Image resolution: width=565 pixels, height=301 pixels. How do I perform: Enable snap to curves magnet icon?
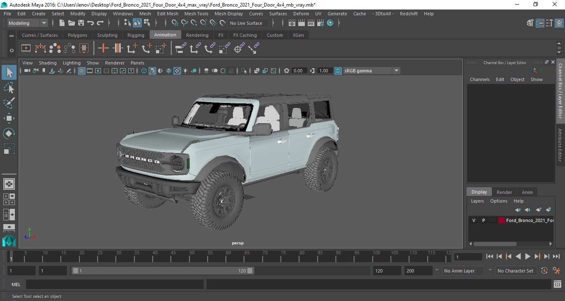coord(184,23)
